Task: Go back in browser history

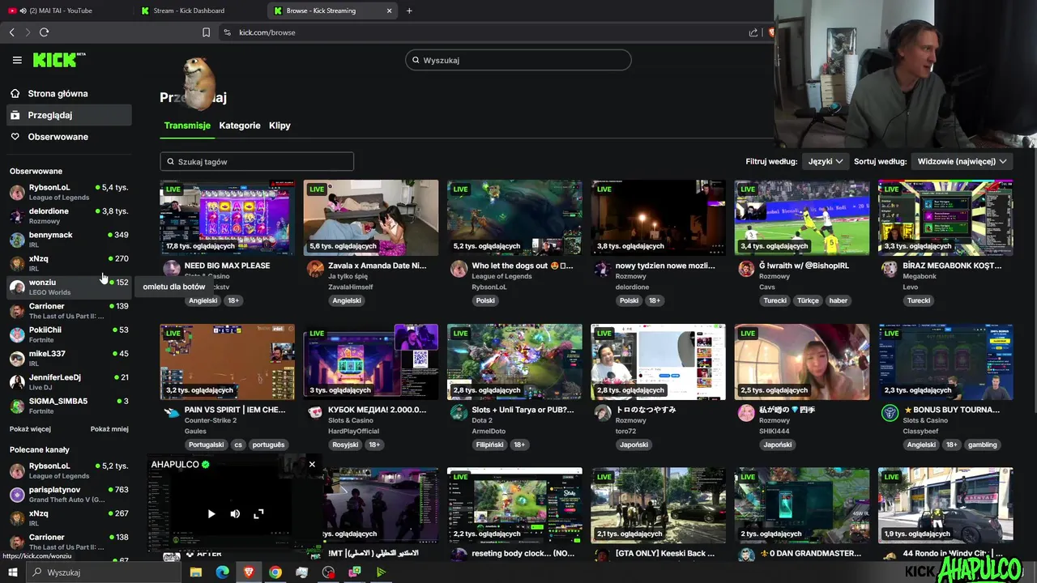Action: click(x=11, y=32)
